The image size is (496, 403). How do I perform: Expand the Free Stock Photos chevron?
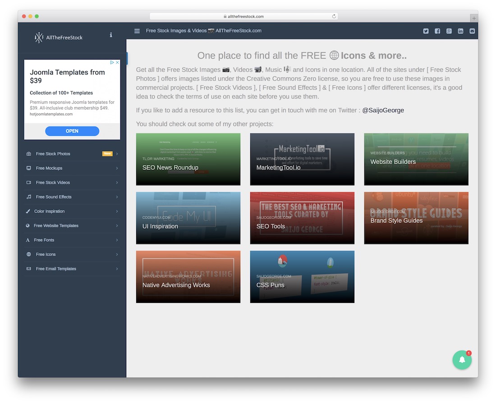coord(117,154)
